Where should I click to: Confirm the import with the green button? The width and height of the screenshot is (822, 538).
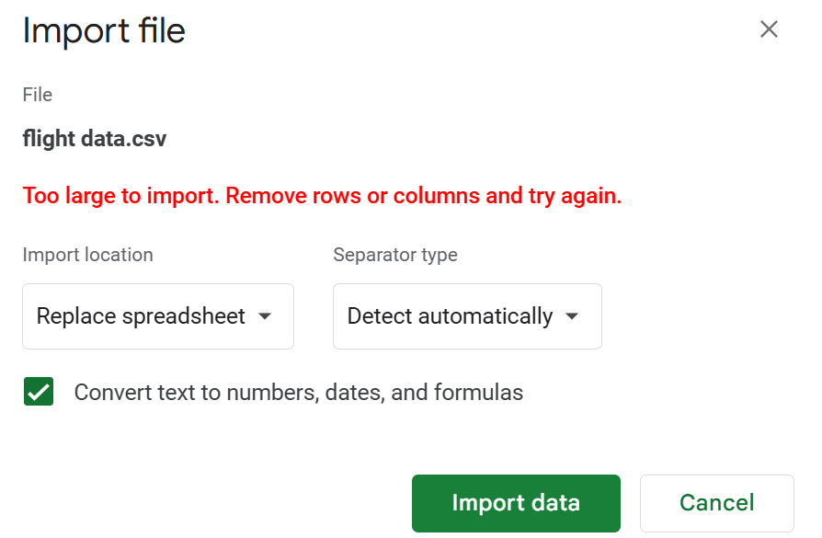(x=516, y=503)
